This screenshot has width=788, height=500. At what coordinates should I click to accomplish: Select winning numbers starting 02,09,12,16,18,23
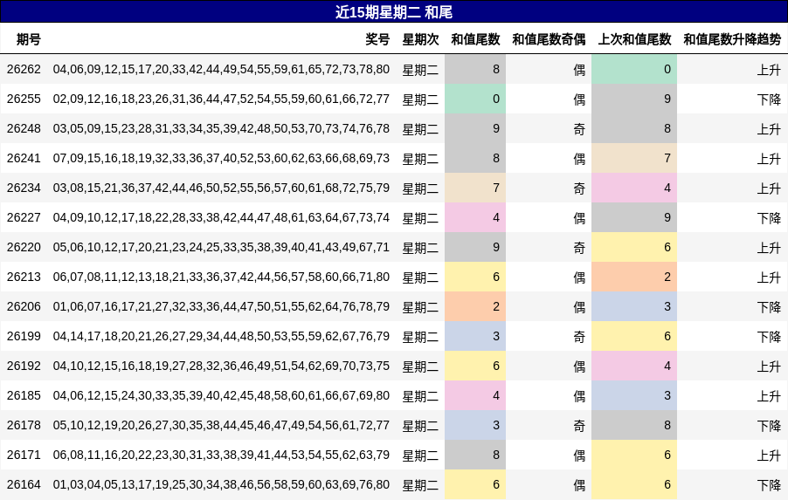(x=221, y=99)
